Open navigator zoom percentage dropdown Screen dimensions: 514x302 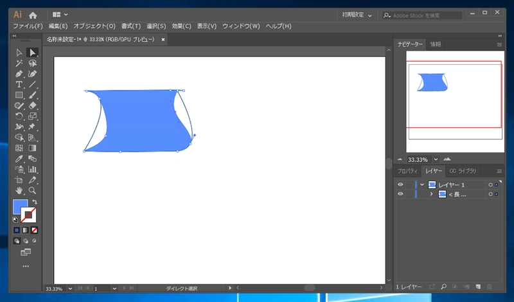[436, 159]
